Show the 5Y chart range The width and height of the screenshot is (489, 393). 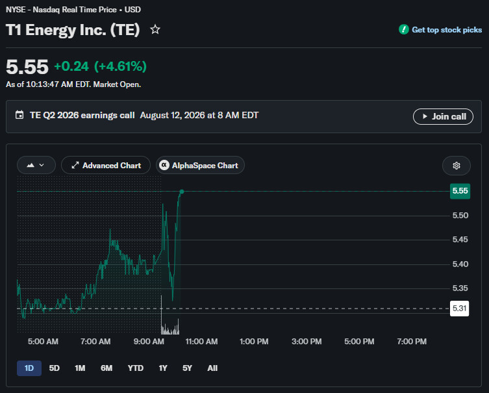(187, 368)
